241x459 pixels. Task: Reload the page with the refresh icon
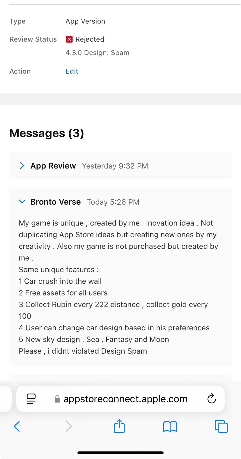(x=212, y=398)
